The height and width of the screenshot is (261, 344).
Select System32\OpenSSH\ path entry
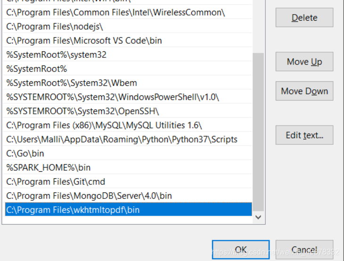[127, 111]
